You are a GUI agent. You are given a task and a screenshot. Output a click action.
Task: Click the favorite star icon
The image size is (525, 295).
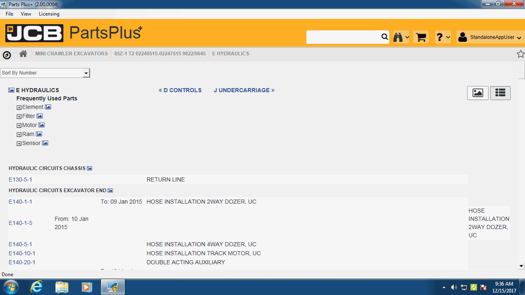[x=520, y=54]
